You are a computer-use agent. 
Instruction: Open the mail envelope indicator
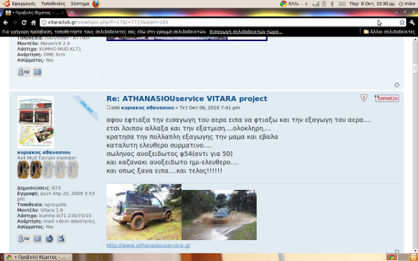342,3
